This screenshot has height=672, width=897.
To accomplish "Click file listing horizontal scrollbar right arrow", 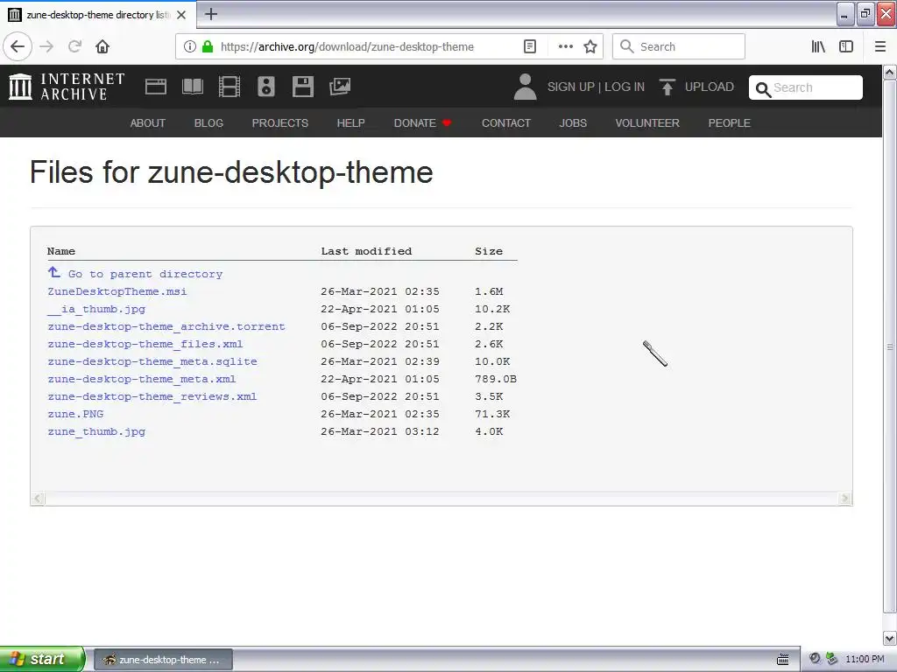I will pos(845,498).
